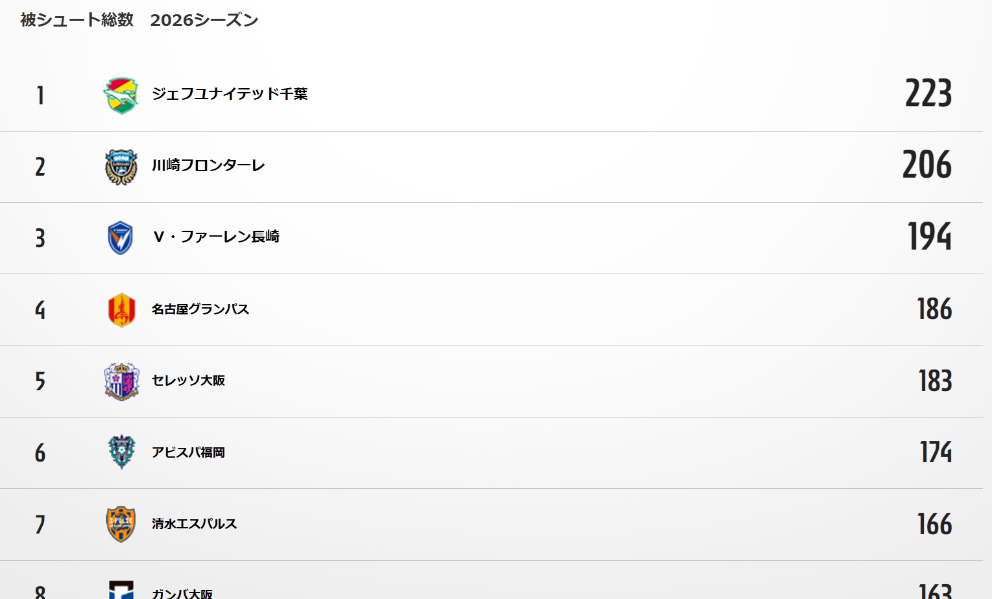Open team name ガンバ大阪
The height and width of the screenshot is (599, 992).
tap(182, 593)
